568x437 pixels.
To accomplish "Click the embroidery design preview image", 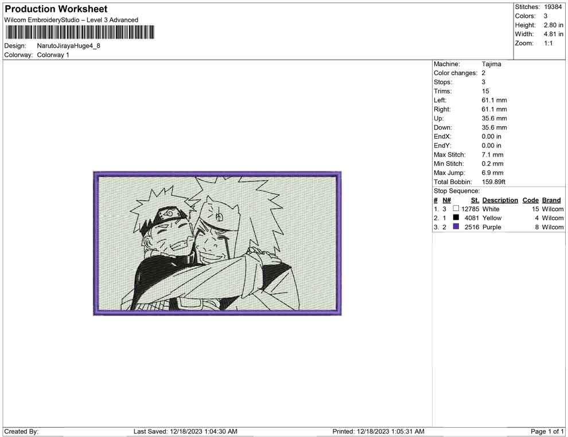I will click(x=217, y=243).
